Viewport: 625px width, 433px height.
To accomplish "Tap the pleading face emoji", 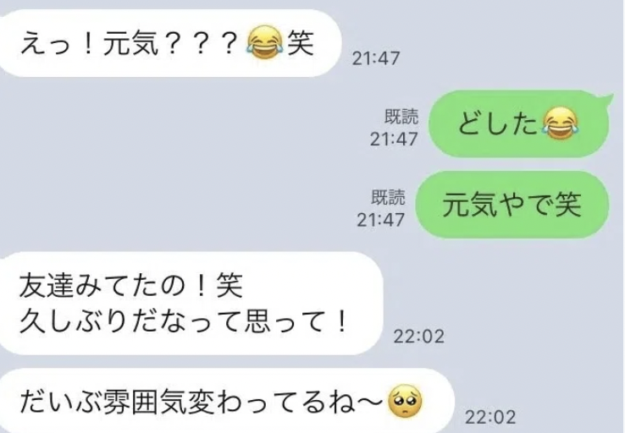I will tap(405, 401).
